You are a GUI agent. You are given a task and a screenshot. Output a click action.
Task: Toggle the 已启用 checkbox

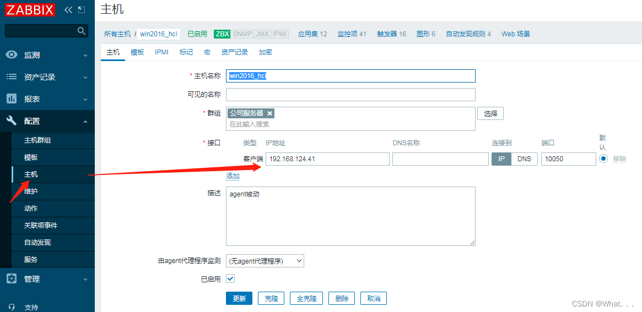(x=230, y=279)
